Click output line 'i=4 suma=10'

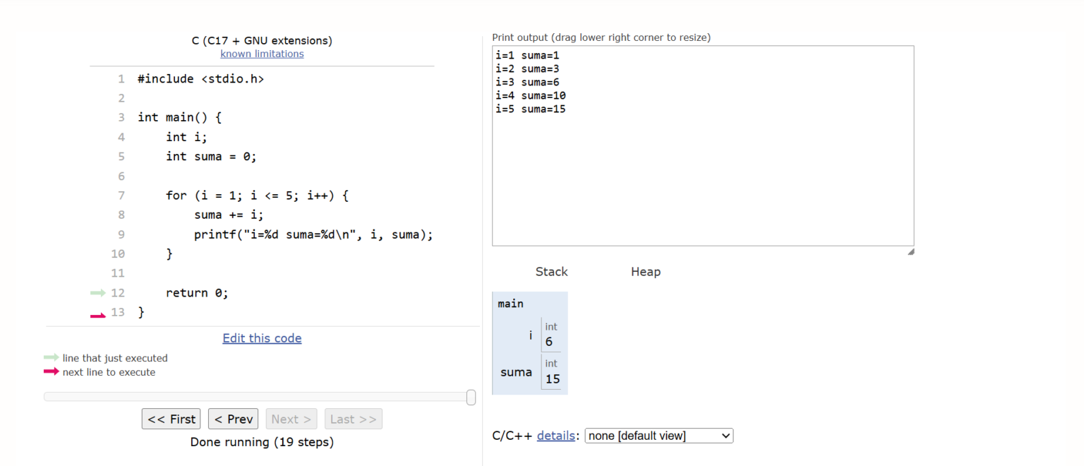tap(531, 95)
